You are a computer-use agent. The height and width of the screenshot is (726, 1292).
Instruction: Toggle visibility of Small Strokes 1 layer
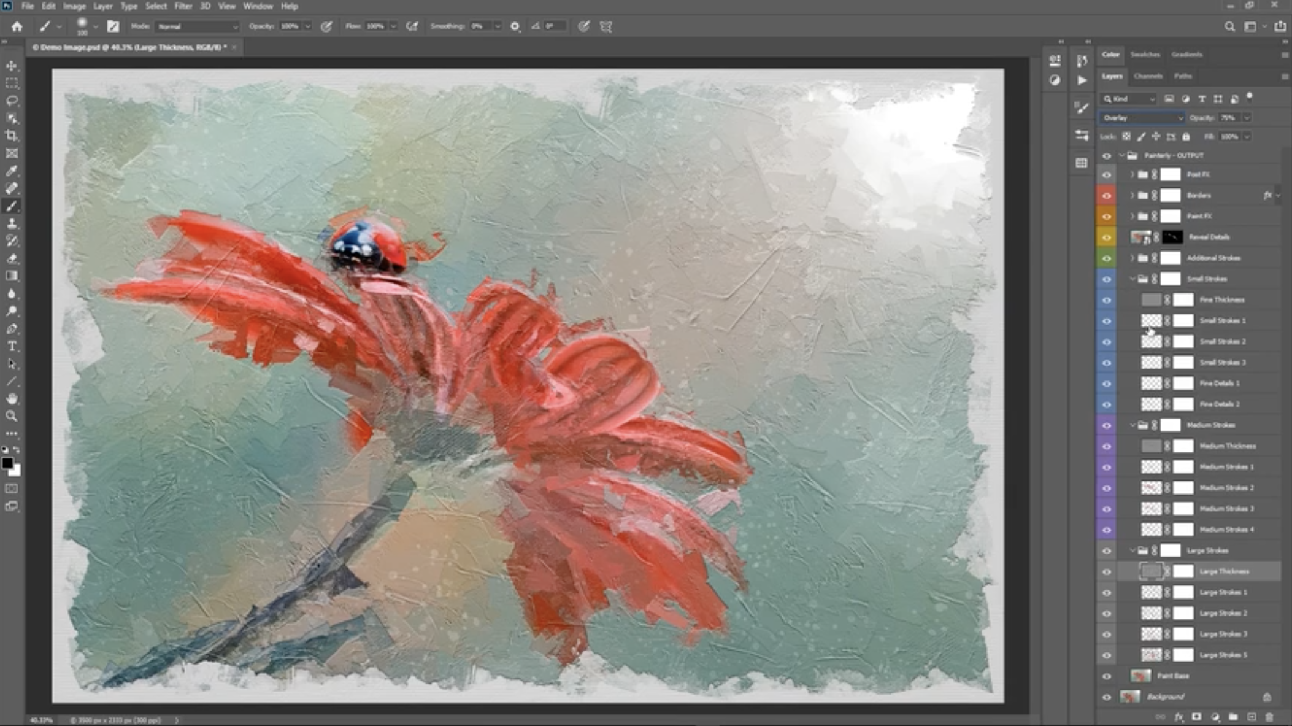[x=1107, y=321]
